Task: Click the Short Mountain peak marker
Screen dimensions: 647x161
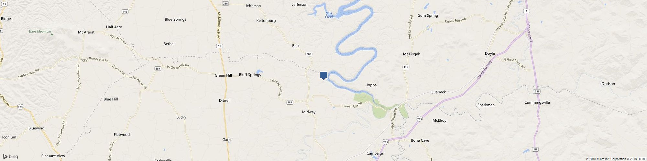Action: coord(51,33)
